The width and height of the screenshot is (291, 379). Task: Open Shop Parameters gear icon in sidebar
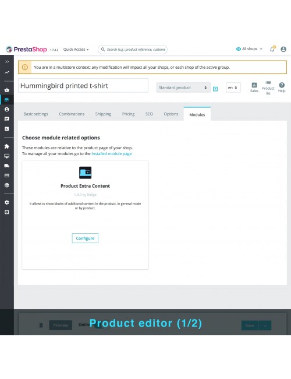pyautogui.click(x=7, y=202)
